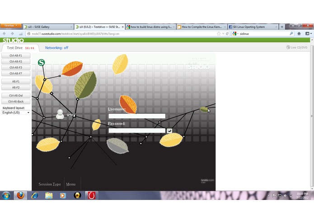Open the Windows Start menu
Viewport: 314px width, 223px height.
6,195
